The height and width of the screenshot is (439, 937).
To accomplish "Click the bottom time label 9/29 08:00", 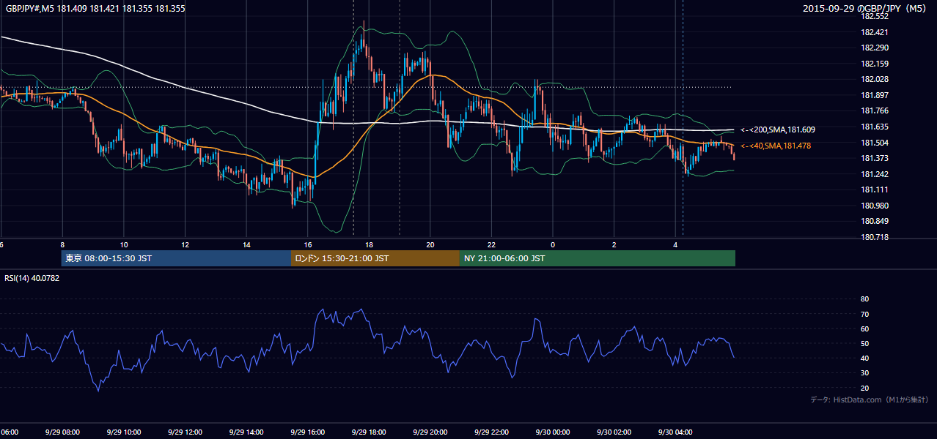I will pyautogui.click(x=62, y=432).
